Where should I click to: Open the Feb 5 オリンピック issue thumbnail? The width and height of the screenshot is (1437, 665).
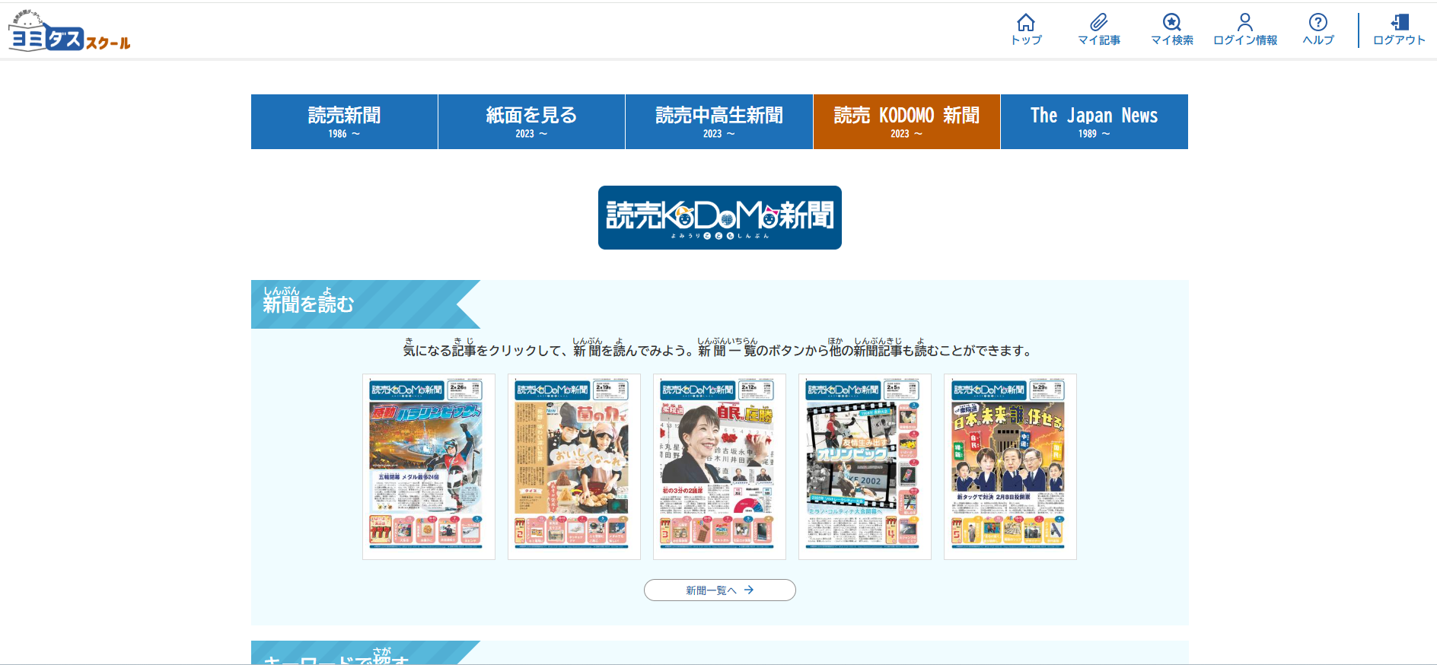point(865,466)
